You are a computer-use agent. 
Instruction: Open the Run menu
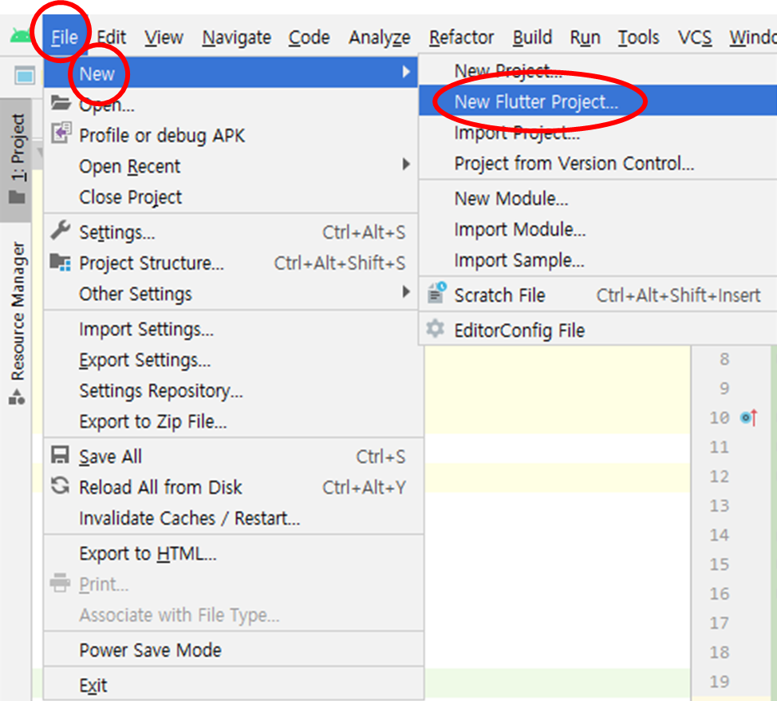(586, 38)
